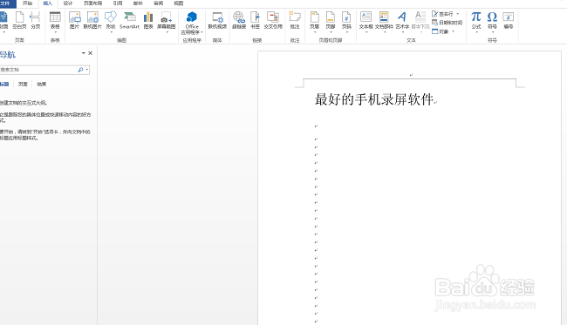Insert a bookmark (书签)
This screenshot has width=567, height=325.
256,20
